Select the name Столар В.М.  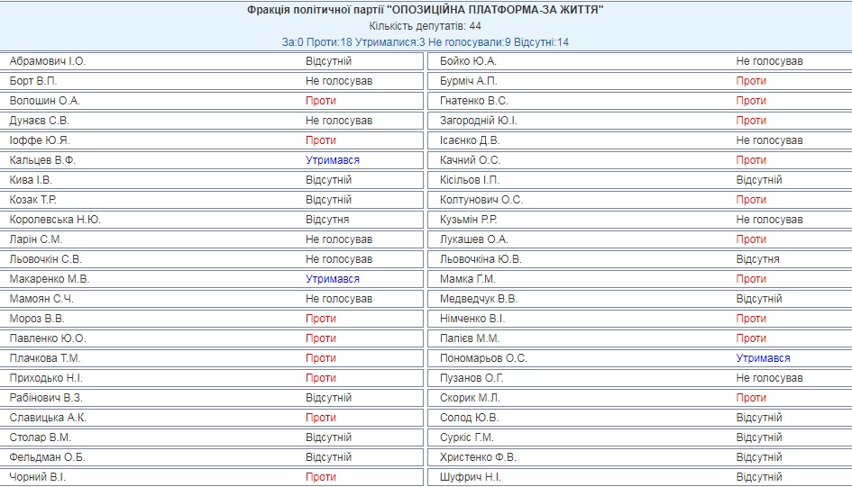(41, 437)
